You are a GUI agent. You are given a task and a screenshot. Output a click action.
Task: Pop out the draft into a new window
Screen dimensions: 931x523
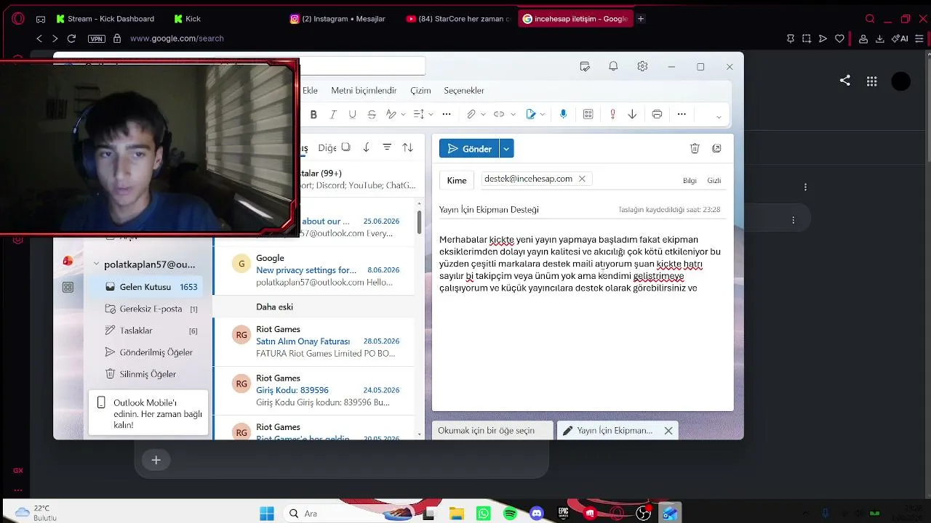[x=716, y=148]
